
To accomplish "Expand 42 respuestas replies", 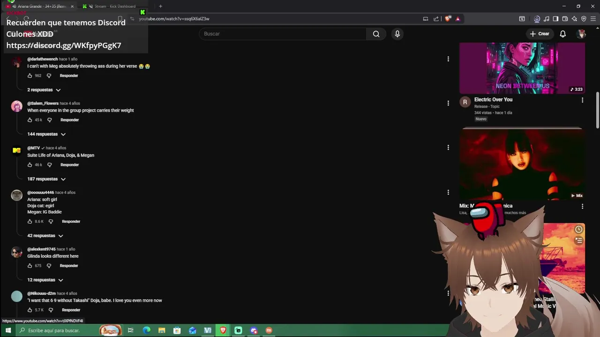I will pyautogui.click(x=45, y=236).
